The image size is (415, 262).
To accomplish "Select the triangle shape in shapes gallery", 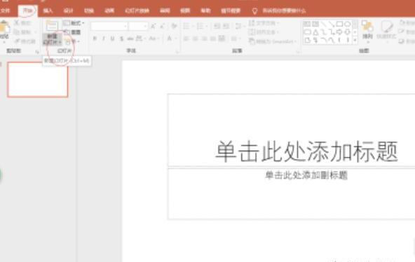I will [x=315, y=32].
